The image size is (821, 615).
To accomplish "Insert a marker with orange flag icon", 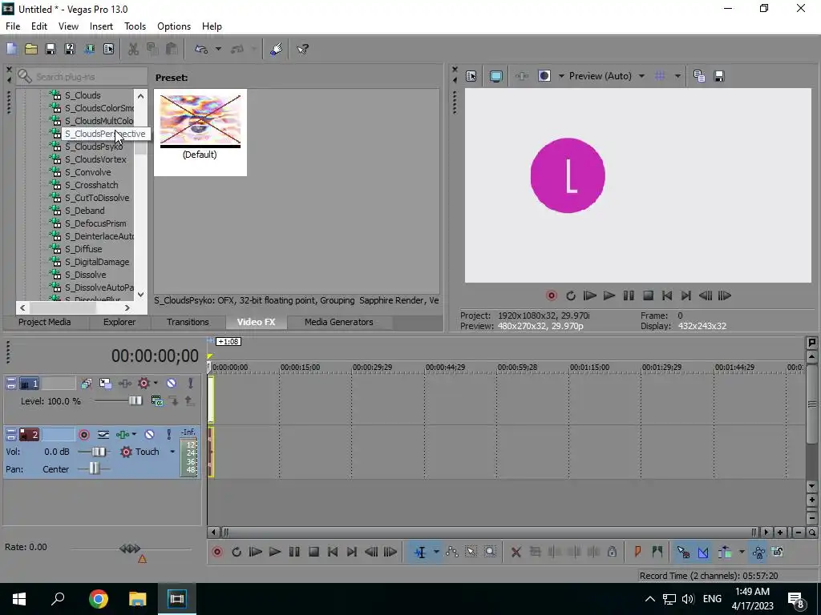I will click(x=637, y=552).
